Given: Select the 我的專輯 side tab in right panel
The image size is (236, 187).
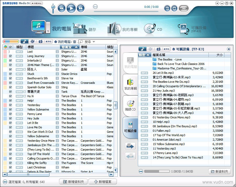Looking at the screenshot, I should [131, 85].
